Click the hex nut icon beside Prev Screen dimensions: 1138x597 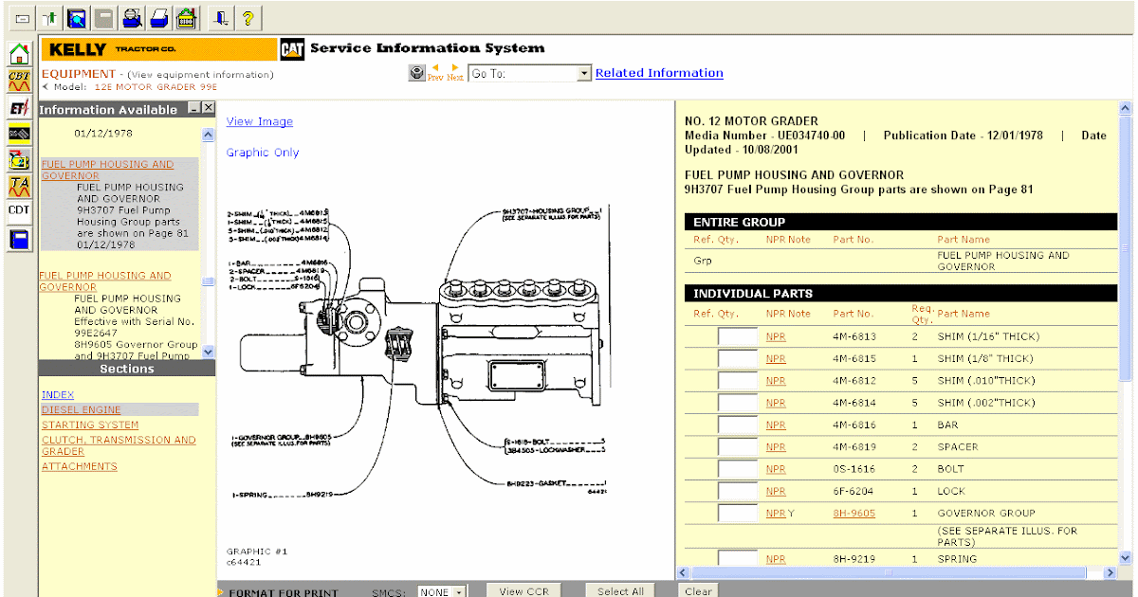pos(417,73)
